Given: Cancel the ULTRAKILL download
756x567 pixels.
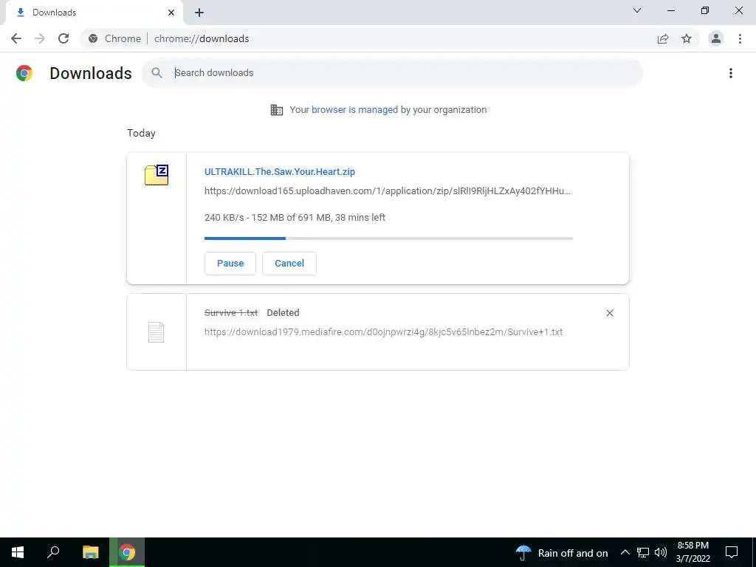Looking at the screenshot, I should click(x=289, y=264).
